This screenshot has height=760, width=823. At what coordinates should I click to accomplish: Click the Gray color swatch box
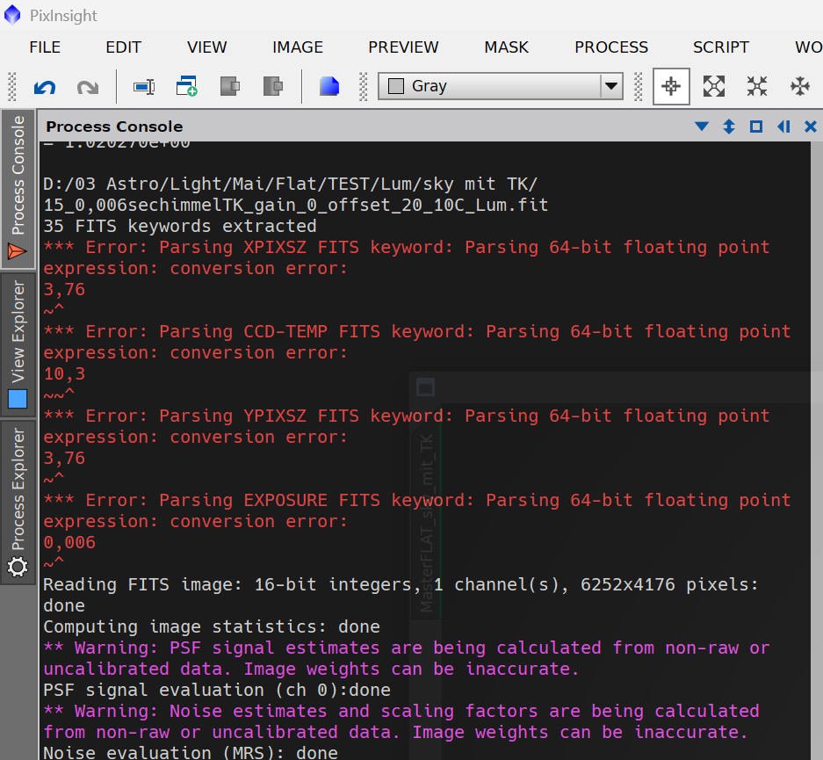coord(396,85)
